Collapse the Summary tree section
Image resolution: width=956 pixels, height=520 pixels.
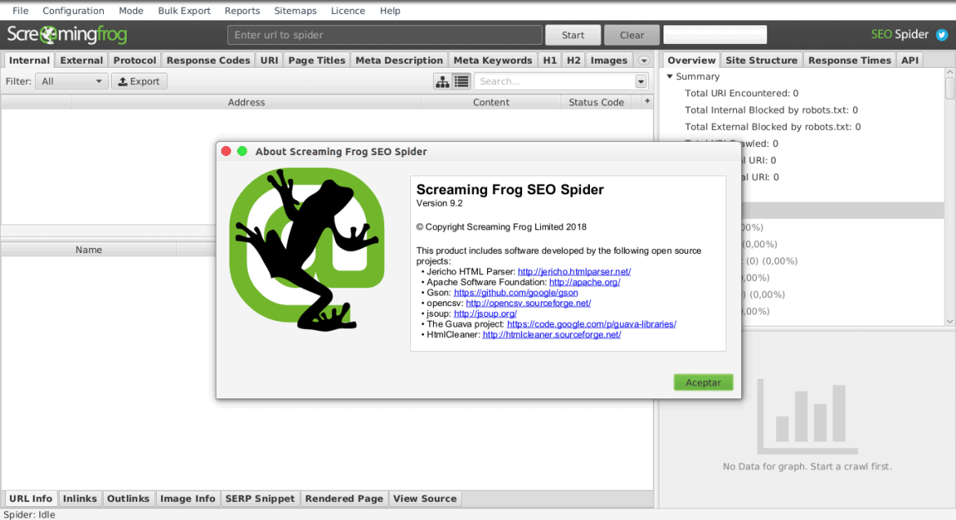[669, 77]
